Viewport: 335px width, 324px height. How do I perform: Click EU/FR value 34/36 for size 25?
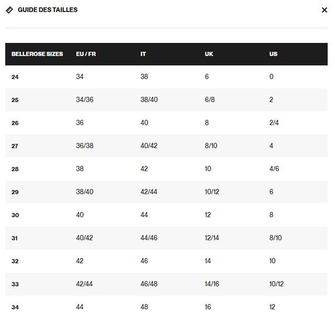(85, 100)
